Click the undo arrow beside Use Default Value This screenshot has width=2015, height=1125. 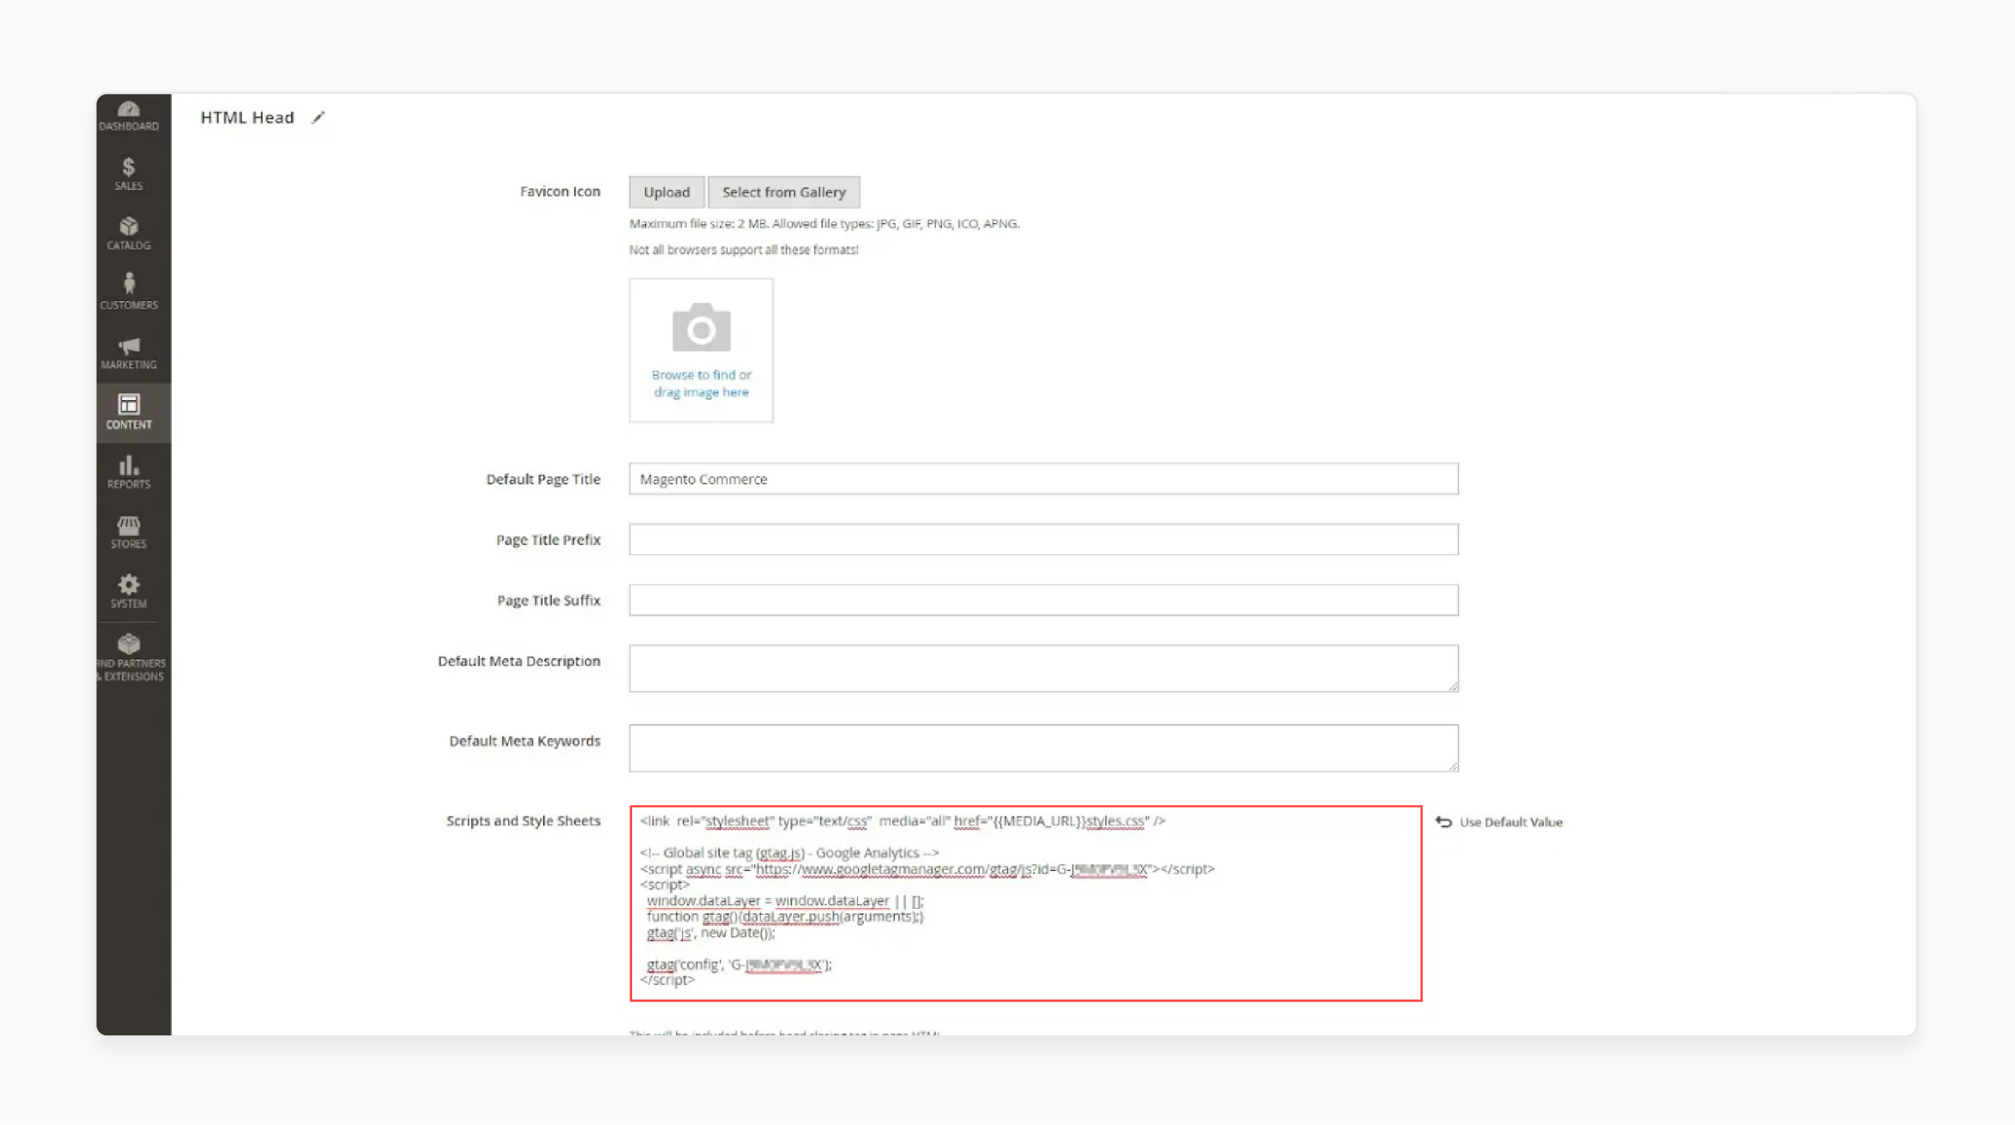pos(1444,822)
